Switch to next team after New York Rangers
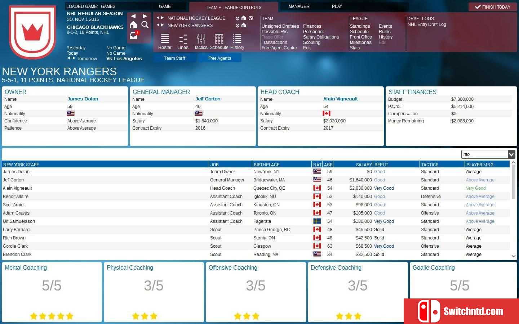519x324 pixels. [162, 25]
